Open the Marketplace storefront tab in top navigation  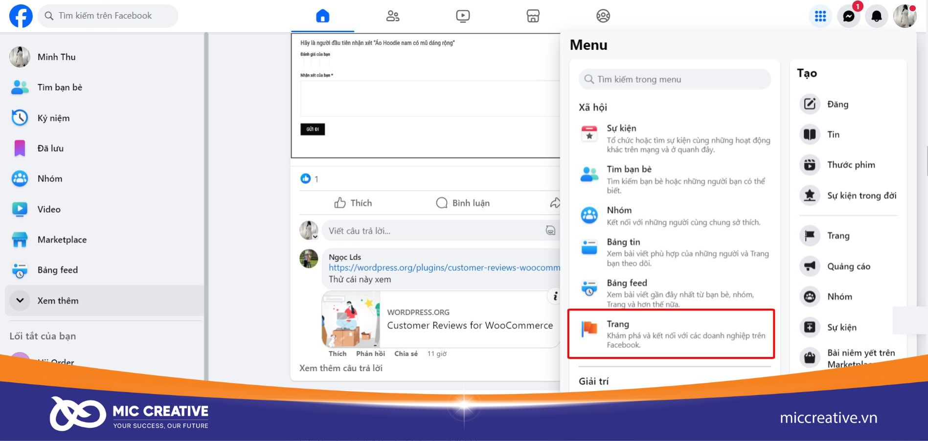pyautogui.click(x=533, y=16)
